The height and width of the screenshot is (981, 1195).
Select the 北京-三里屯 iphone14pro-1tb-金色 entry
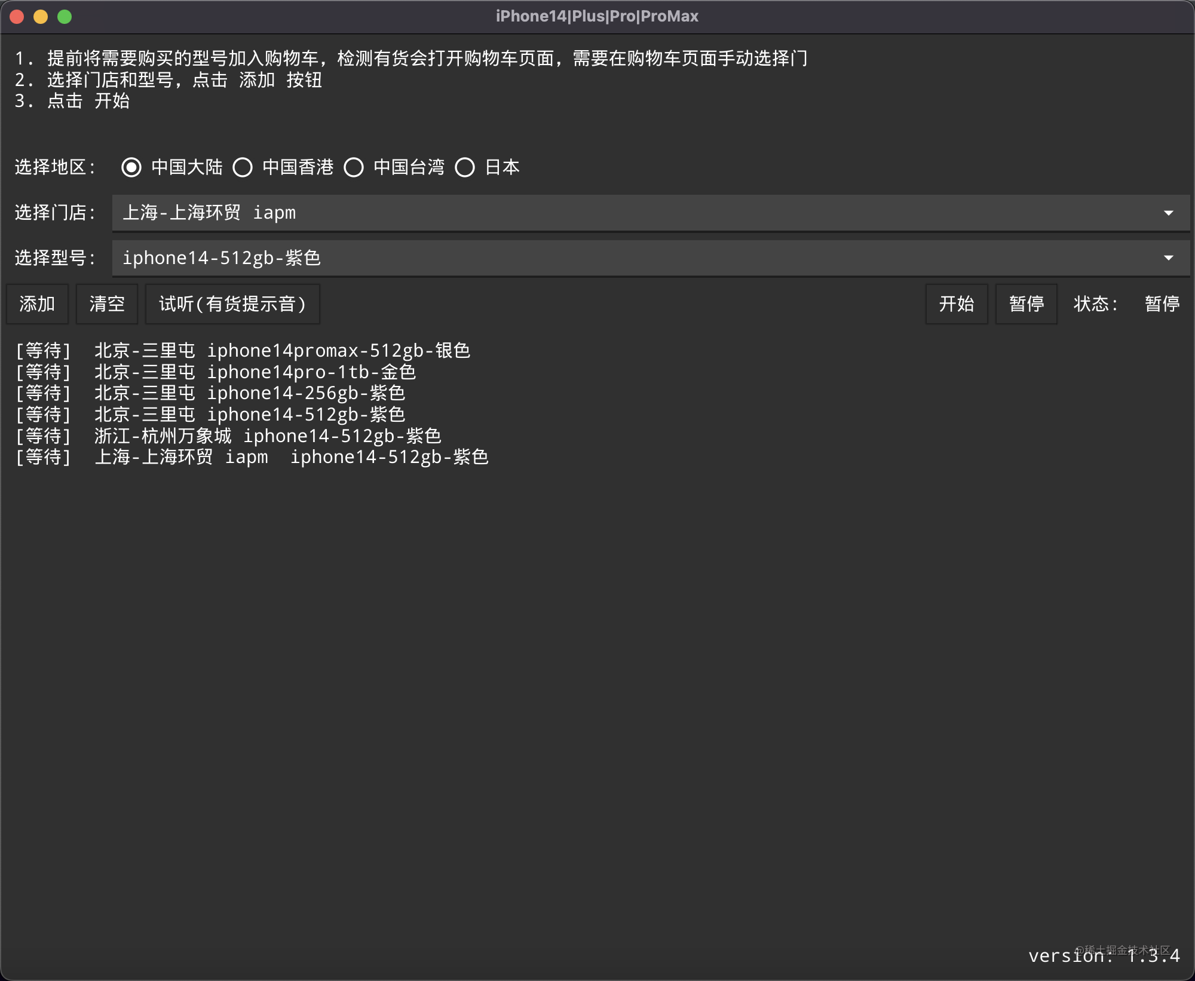(216, 372)
